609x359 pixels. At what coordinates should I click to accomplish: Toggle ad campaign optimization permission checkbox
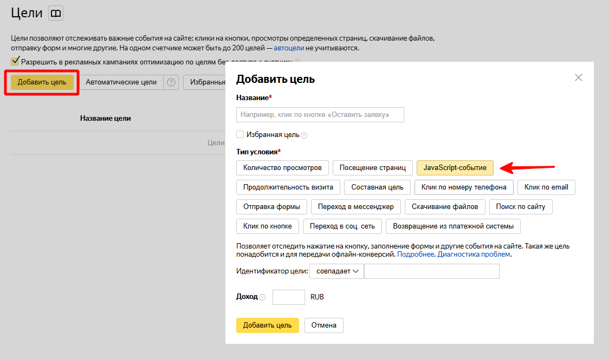pos(15,61)
